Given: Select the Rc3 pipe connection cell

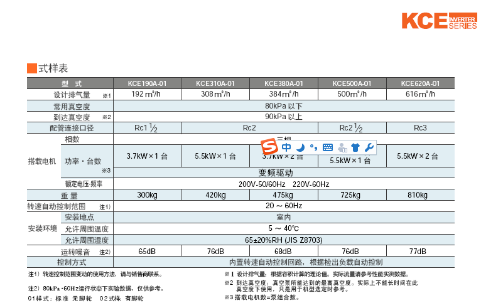Looking at the screenshot, I should coord(420,128).
